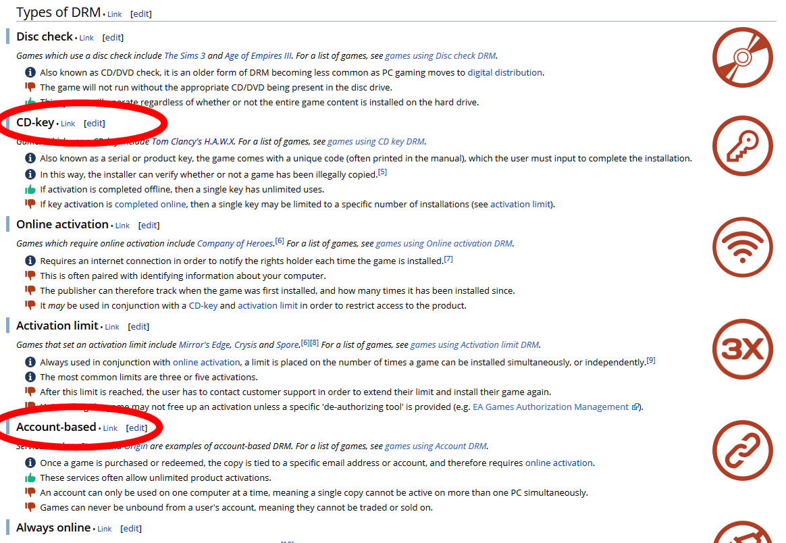Viewport: 786px width, 543px height.
Task: Click reference footnote [9]
Action: point(651,360)
